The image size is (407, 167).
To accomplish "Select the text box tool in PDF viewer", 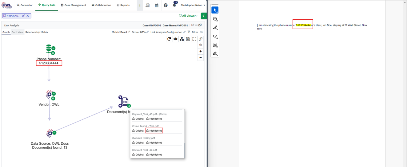I will point(215,45).
